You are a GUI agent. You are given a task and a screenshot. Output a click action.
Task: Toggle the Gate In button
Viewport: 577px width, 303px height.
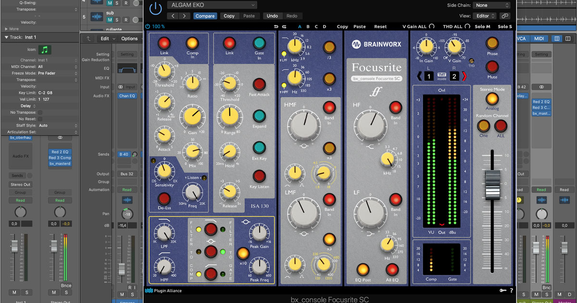pos(259,43)
